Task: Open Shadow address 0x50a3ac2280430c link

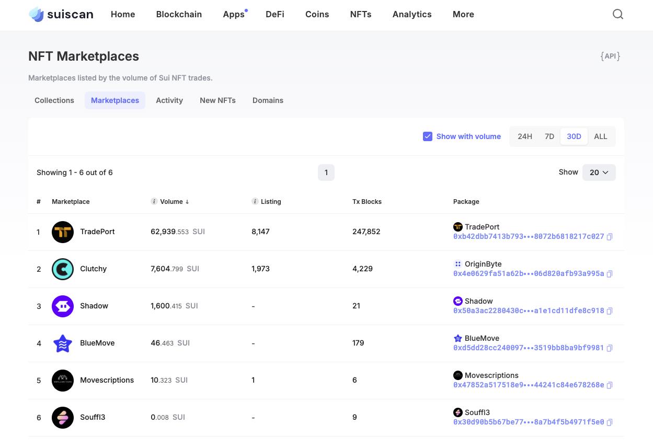Action: coord(529,311)
